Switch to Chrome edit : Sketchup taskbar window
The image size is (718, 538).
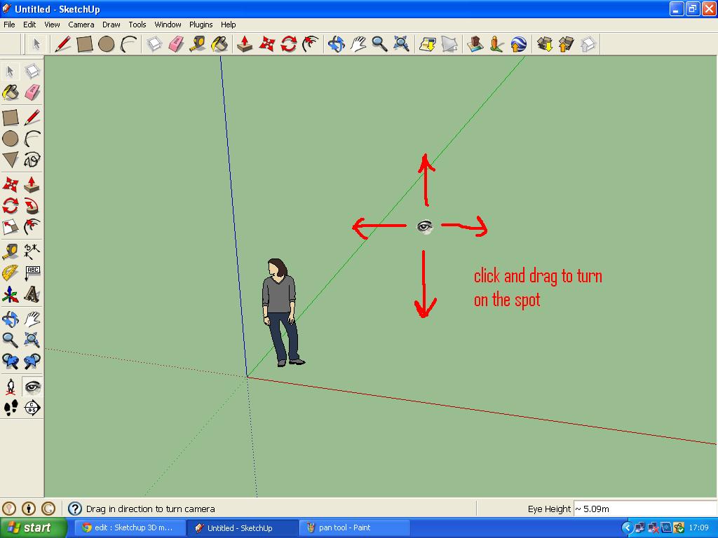coord(130,528)
